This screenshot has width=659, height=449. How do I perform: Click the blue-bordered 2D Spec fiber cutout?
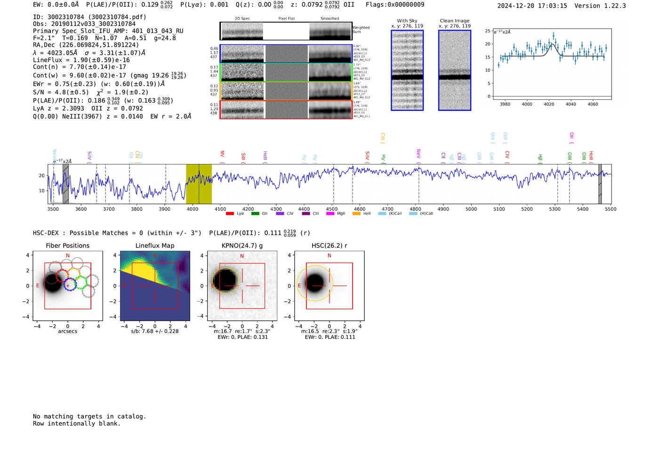point(242,54)
